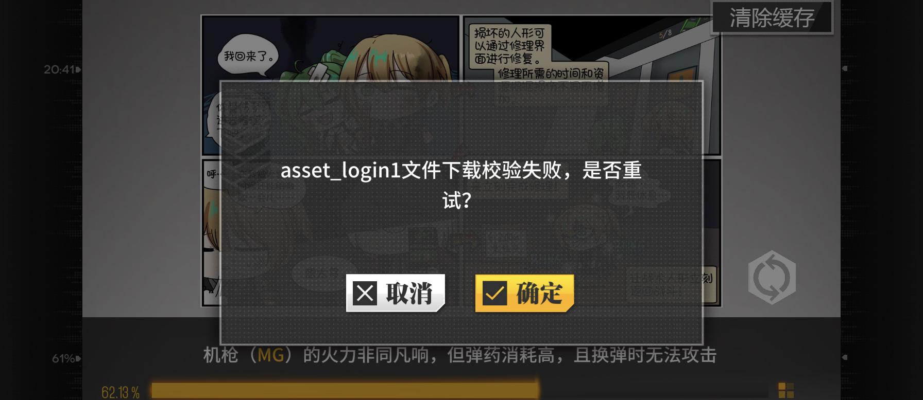Click the X icon on 取消

[x=365, y=294]
